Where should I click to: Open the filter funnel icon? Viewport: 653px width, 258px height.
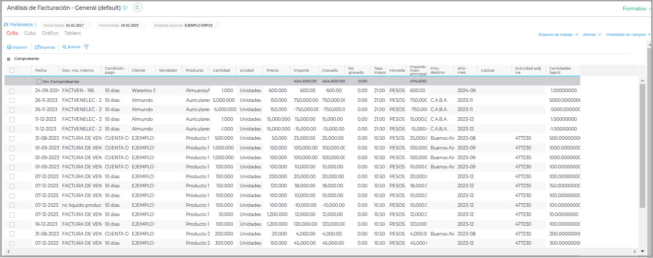click(x=86, y=47)
